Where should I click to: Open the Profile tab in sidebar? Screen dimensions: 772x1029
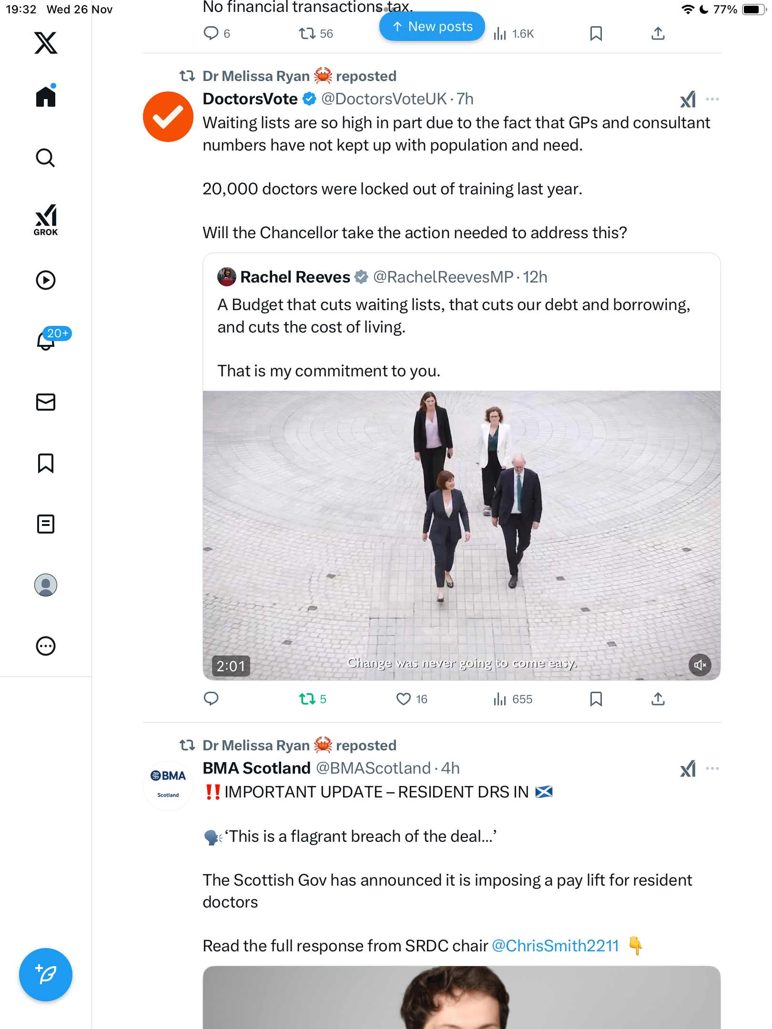[x=46, y=585]
